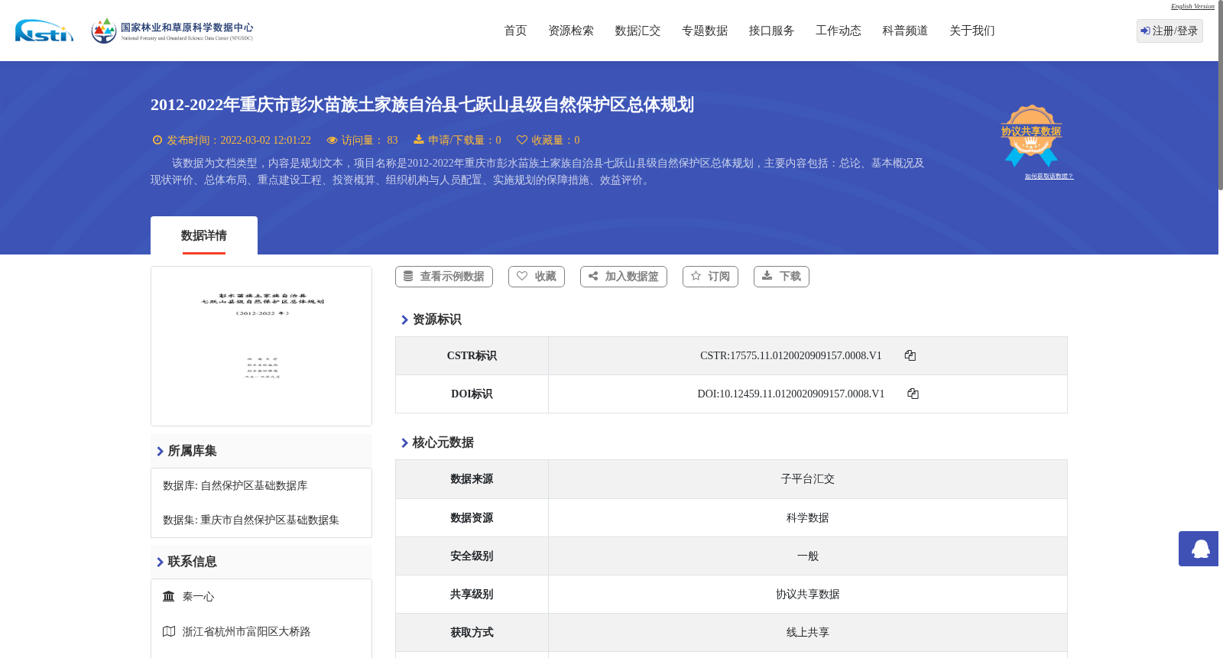This screenshot has width=1223, height=658.
Task: Click the 协议共享数据 sharing level cell
Action: [808, 594]
